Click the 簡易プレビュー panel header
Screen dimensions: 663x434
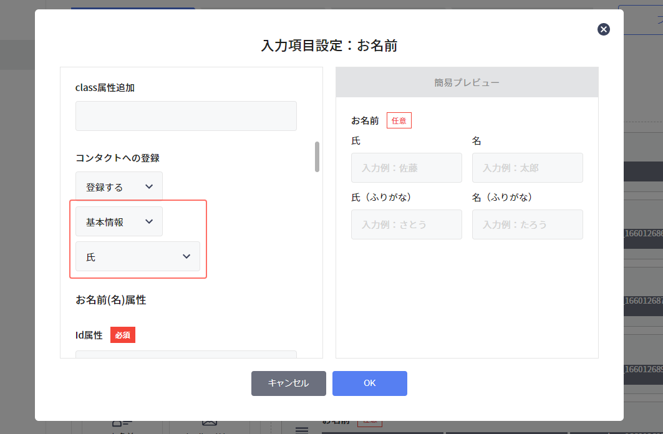pyautogui.click(x=466, y=82)
